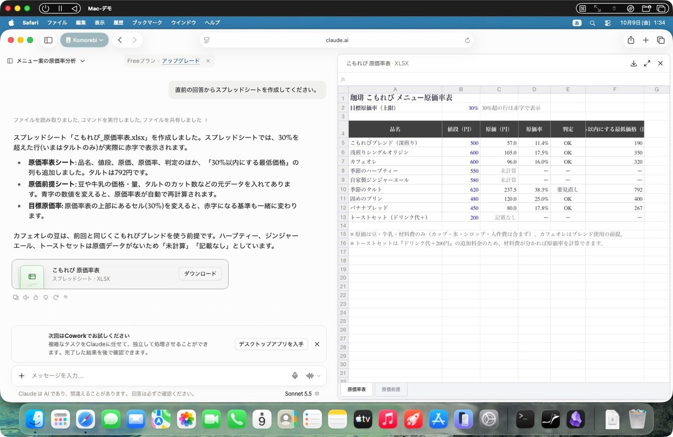Dismiss the Free plan upgrade banner
Screen dimensions: 673x437
coord(208,61)
